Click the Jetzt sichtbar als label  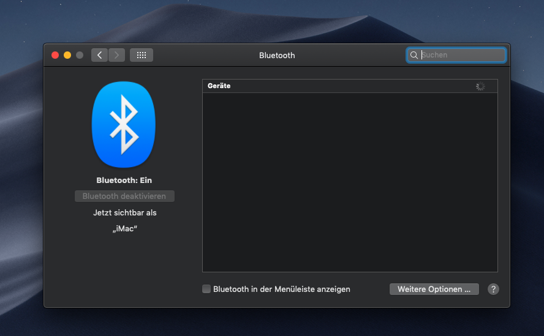coord(125,212)
